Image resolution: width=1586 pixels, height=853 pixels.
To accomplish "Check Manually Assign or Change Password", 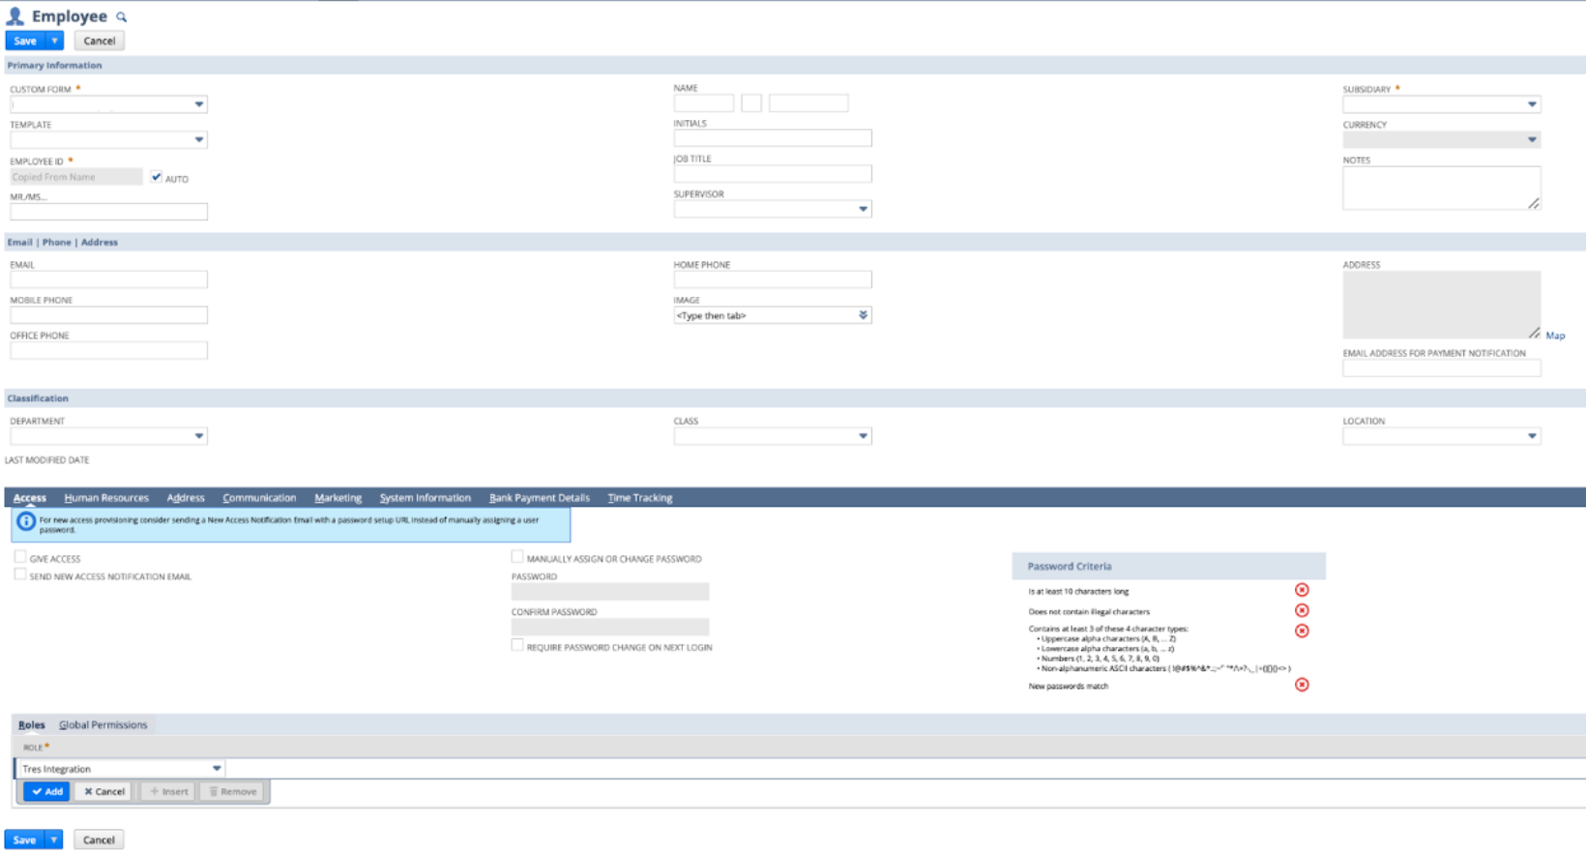I will tap(517, 557).
